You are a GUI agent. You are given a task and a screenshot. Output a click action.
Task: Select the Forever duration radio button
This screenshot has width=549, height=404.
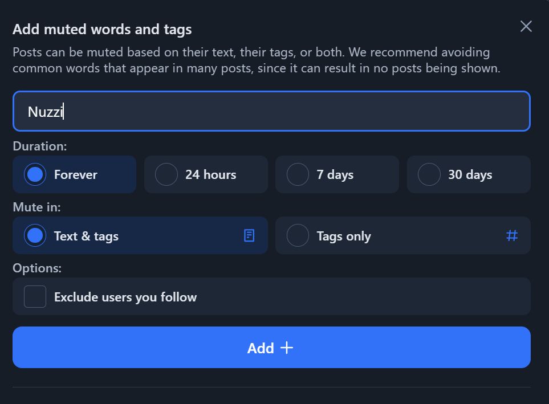tap(35, 174)
